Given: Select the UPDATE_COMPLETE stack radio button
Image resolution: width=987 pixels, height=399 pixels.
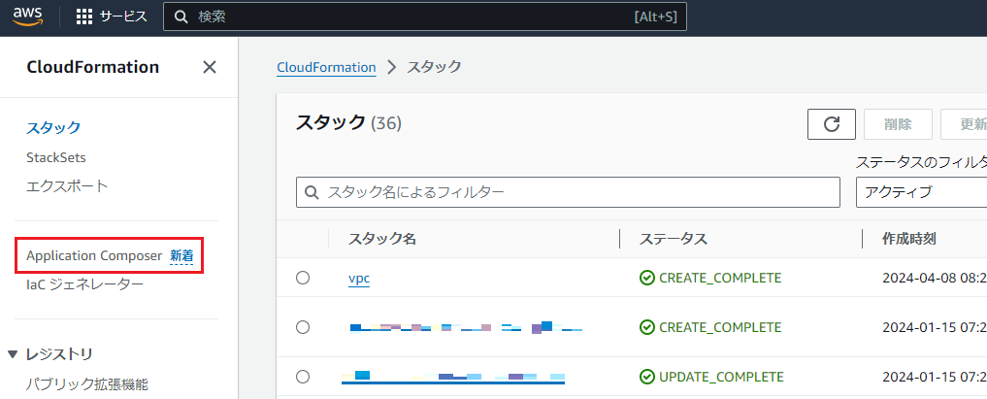Looking at the screenshot, I should click(x=303, y=377).
